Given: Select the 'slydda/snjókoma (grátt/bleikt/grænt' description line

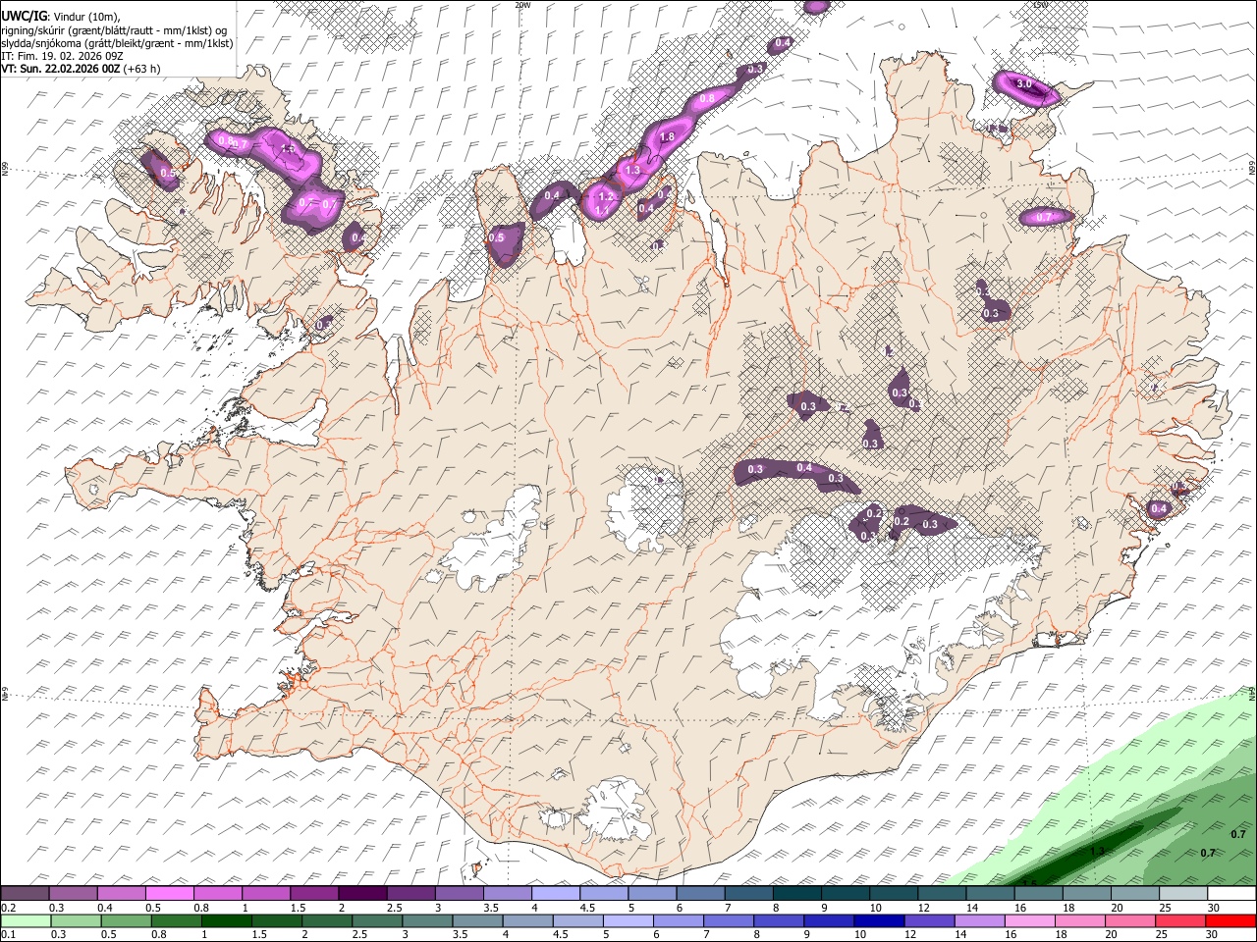Looking at the screenshot, I should [117, 43].
